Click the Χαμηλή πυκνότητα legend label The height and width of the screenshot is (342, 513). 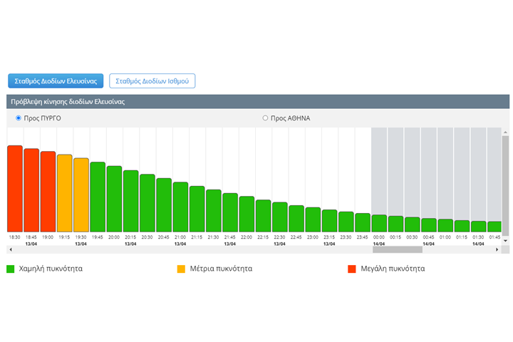pyautogui.click(x=51, y=269)
